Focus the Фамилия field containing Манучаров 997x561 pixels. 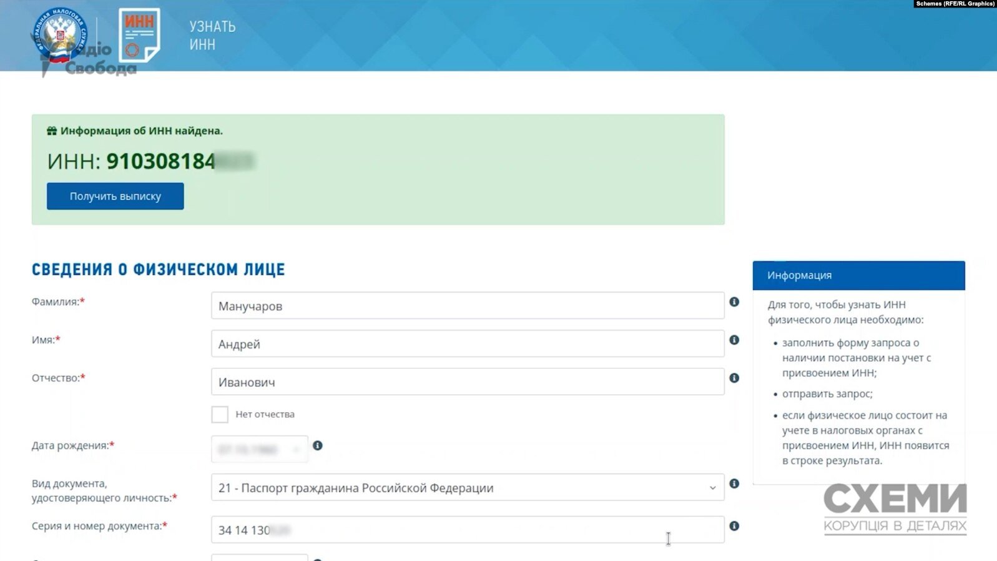point(467,306)
